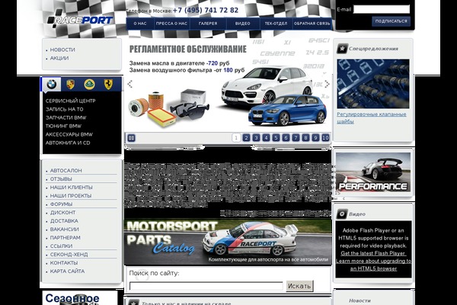Screen dimensions: 457x305
Task: Click the E-mail subscription field
Action: coord(382,9)
